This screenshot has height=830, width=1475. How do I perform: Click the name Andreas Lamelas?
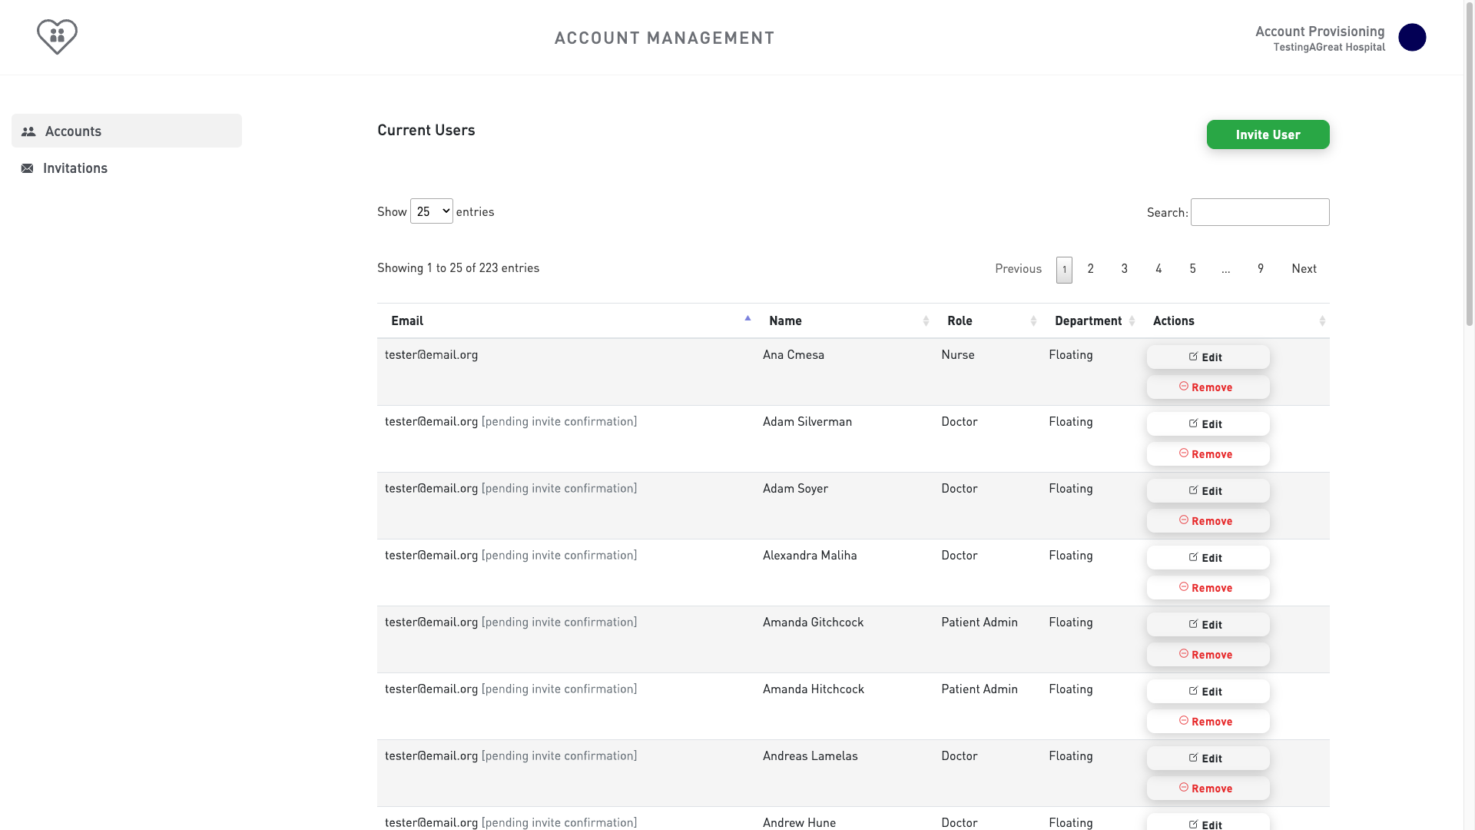[x=810, y=756]
